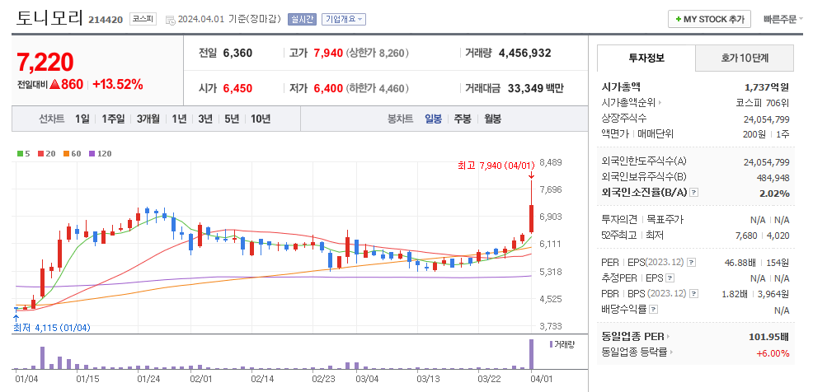Click the 코스피 market badge
Image resolution: width=813 pixels, height=392 pixels.
click(x=143, y=19)
